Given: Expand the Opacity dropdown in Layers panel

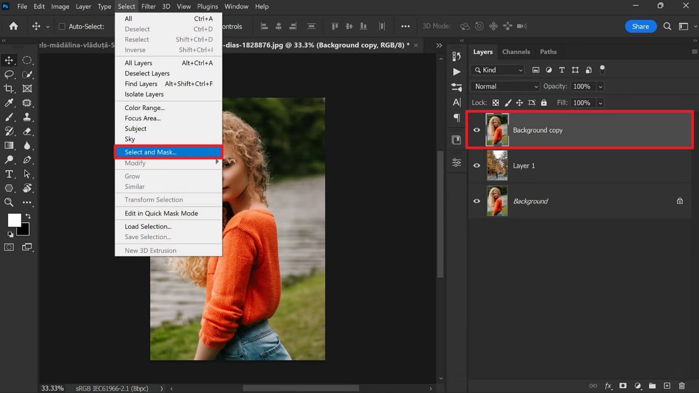Looking at the screenshot, I should (600, 86).
